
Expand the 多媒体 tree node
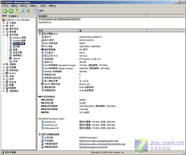click(4, 64)
